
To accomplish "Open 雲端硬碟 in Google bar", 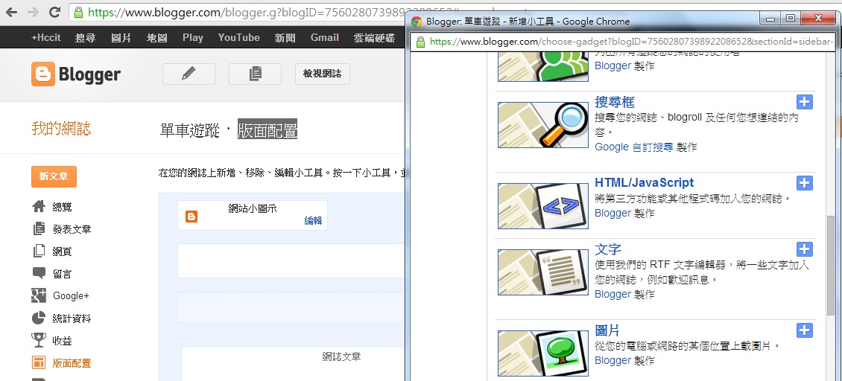I will pyautogui.click(x=374, y=37).
